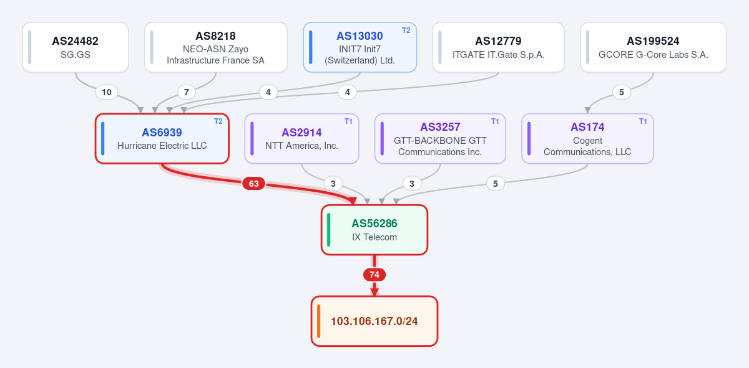Click the AS199524 GCORE node
The height and width of the screenshot is (368, 749).
[x=654, y=47]
